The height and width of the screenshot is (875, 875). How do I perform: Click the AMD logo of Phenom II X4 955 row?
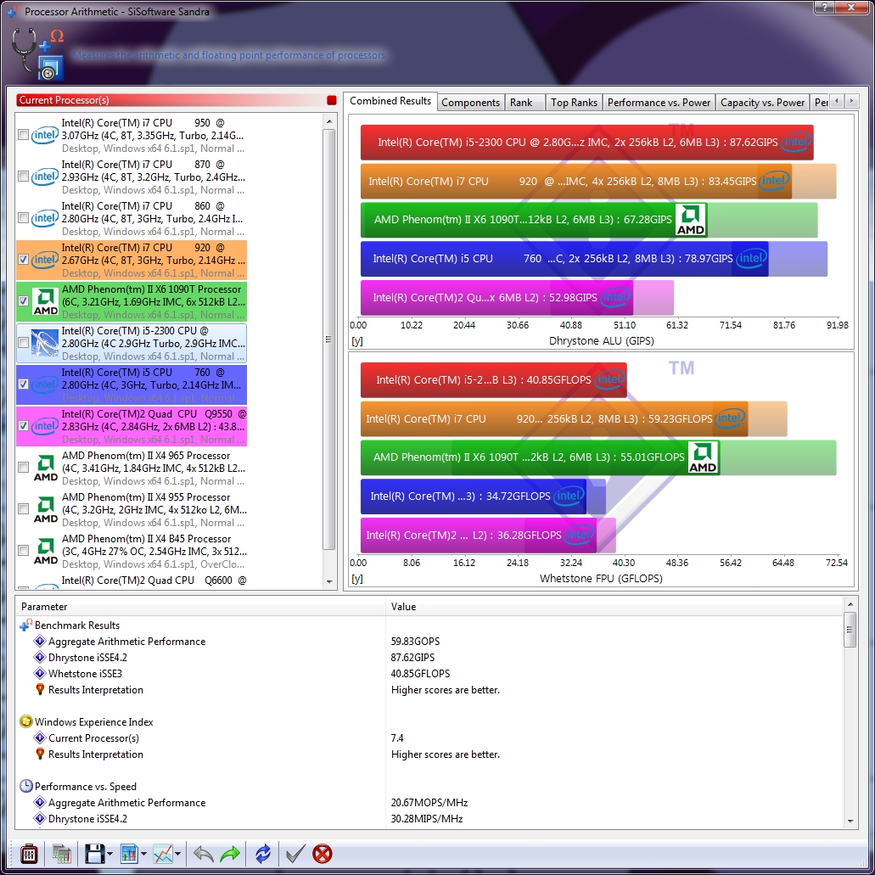tap(45, 510)
